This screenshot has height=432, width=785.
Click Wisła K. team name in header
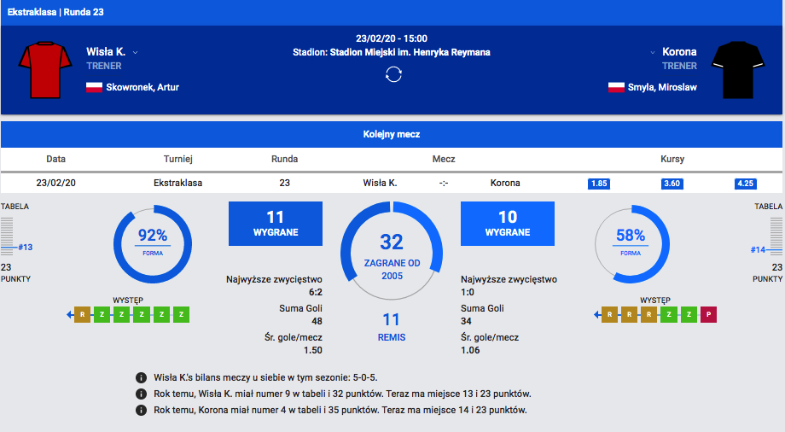pyautogui.click(x=106, y=51)
